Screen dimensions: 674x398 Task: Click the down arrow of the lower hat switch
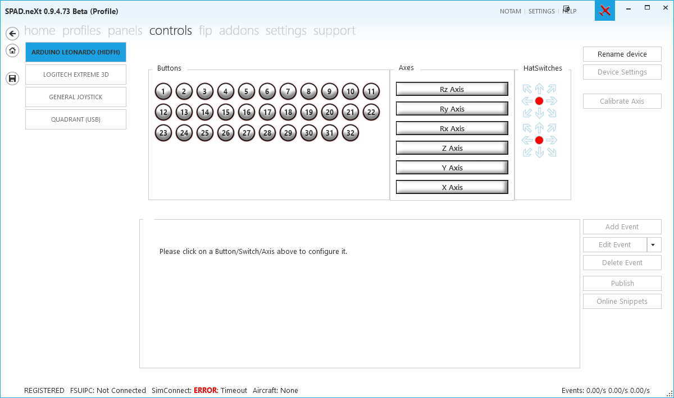pos(539,152)
